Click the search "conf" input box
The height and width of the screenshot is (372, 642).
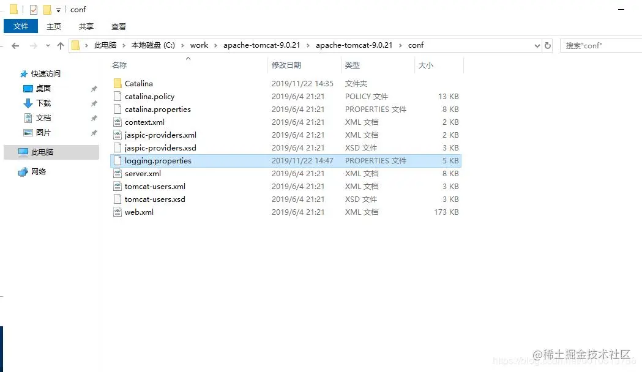600,45
